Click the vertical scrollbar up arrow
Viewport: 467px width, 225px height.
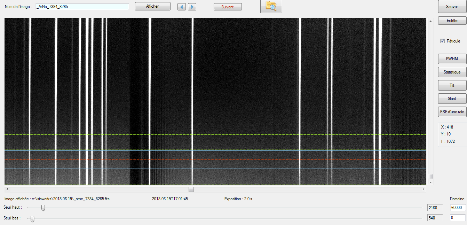pyautogui.click(x=430, y=21)
